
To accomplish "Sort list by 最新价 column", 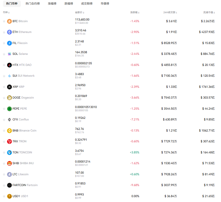I will tap(80, 13).
